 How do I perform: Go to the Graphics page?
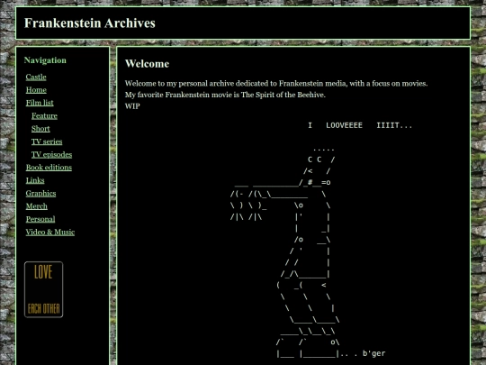point(40,194)
